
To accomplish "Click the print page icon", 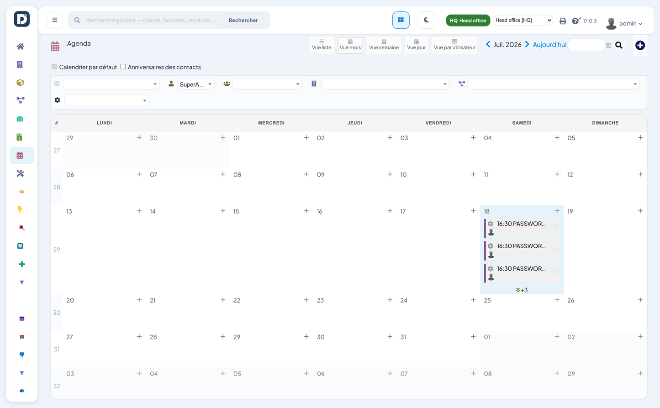I will [x=563, y=21].
